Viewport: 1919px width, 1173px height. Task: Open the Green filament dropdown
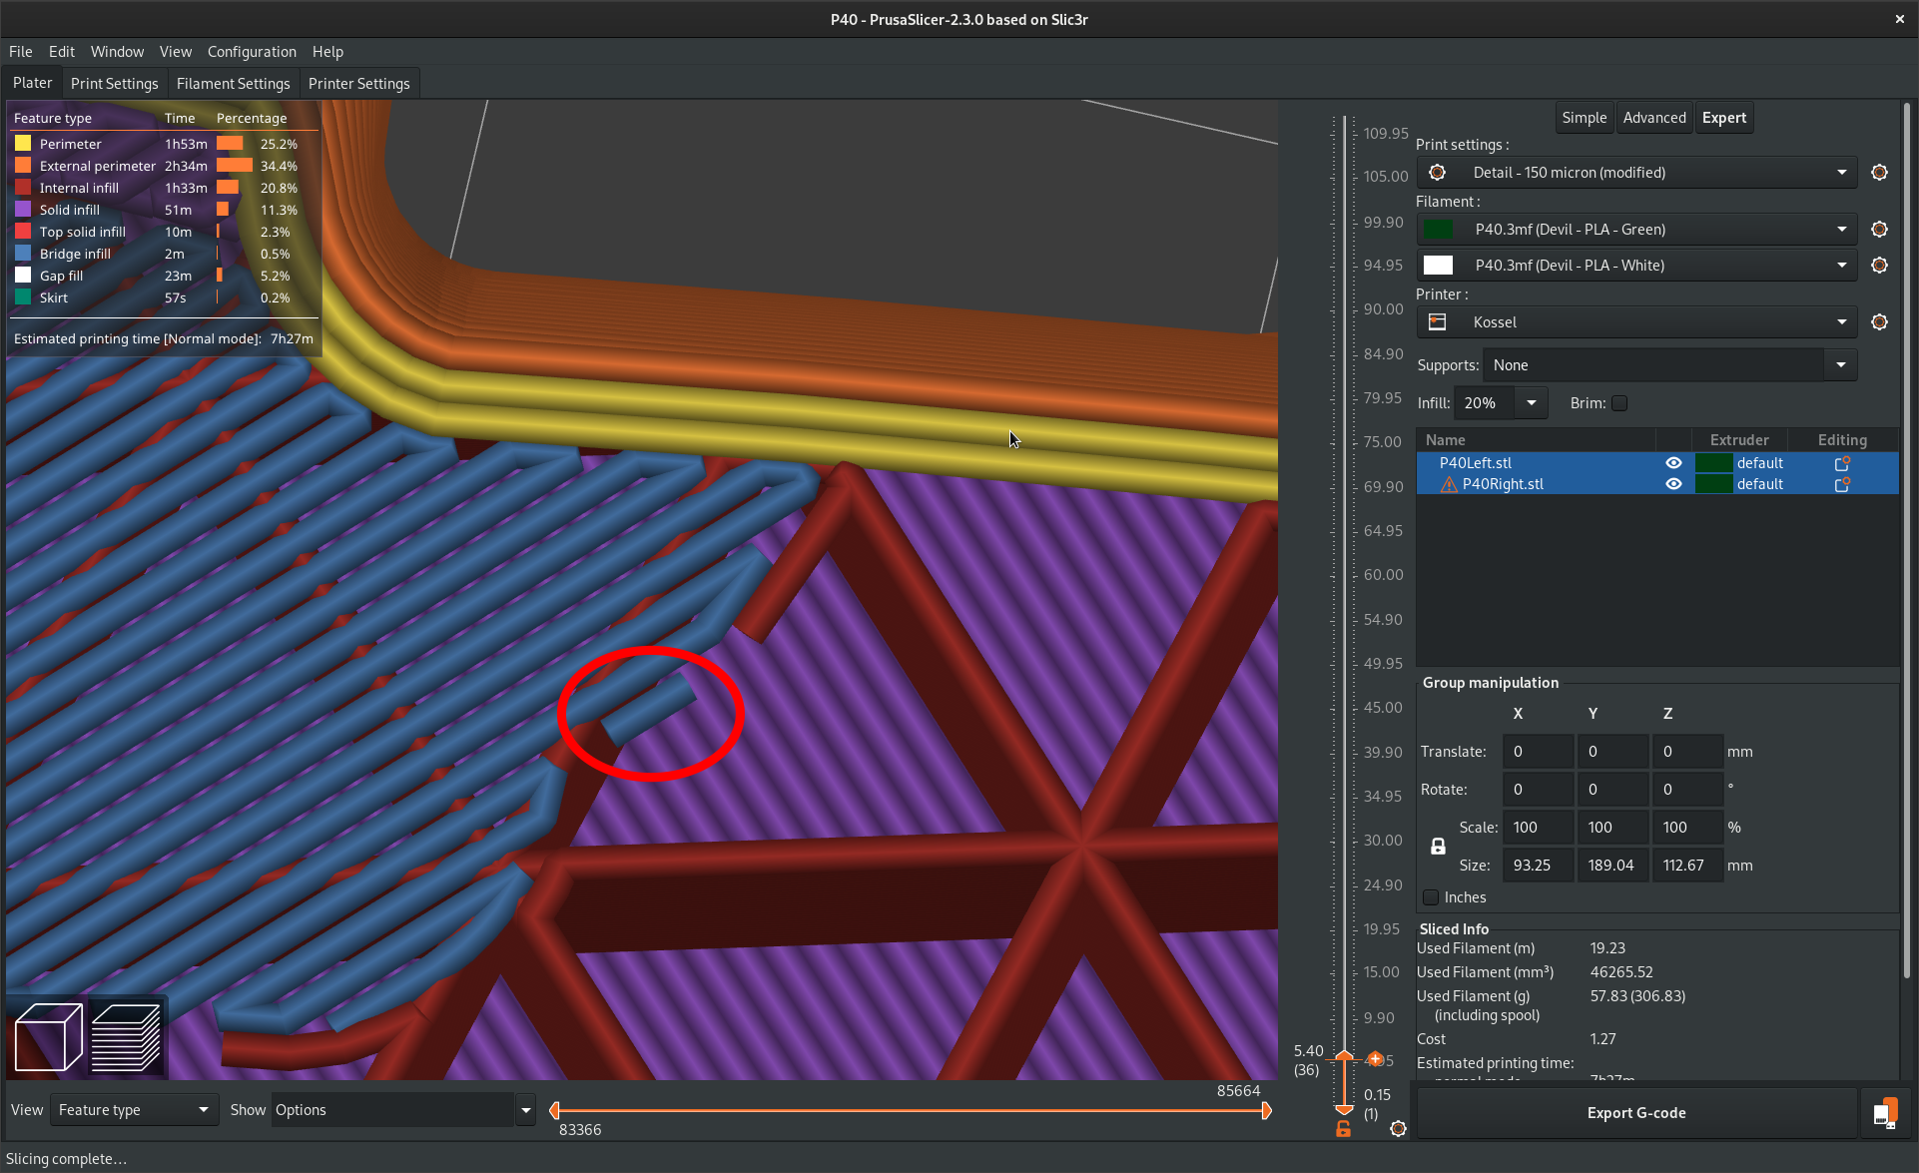1637,230
